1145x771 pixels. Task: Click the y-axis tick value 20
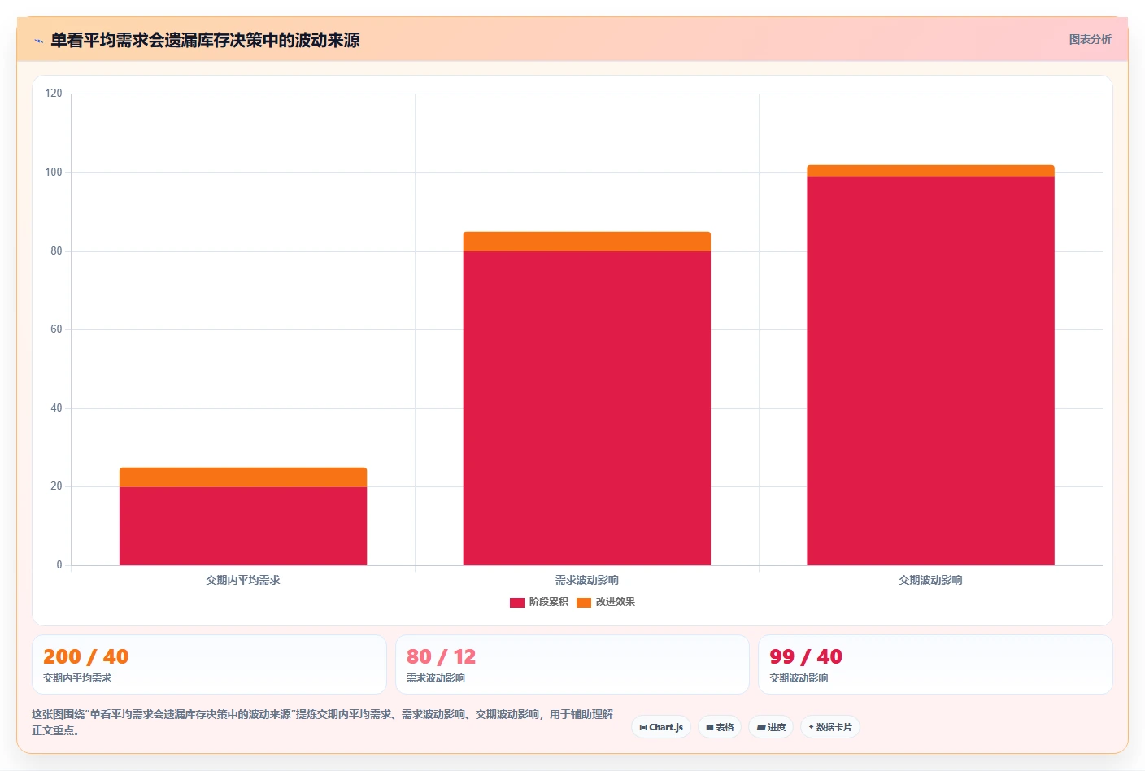pos(56,486)
